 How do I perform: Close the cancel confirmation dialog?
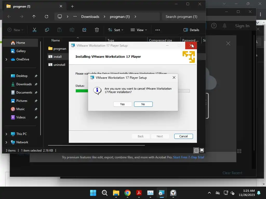click(174, 77)
